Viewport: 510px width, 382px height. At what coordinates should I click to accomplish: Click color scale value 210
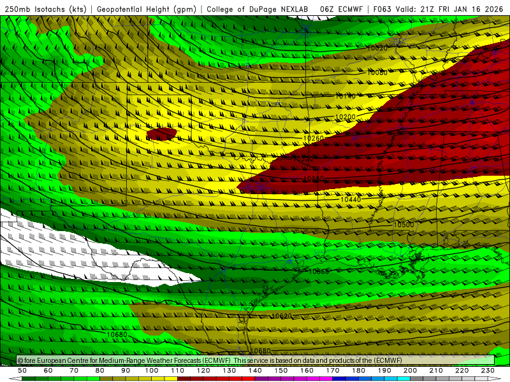point(436,371)
